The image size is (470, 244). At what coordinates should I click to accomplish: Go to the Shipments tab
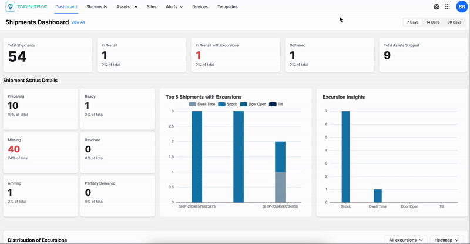click(x=97, y=7)
